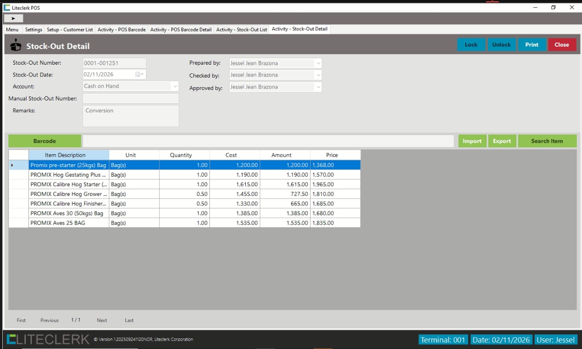582x349 pixels.
Task: Expand the Account dropdown
Action: tap(175, 86)
